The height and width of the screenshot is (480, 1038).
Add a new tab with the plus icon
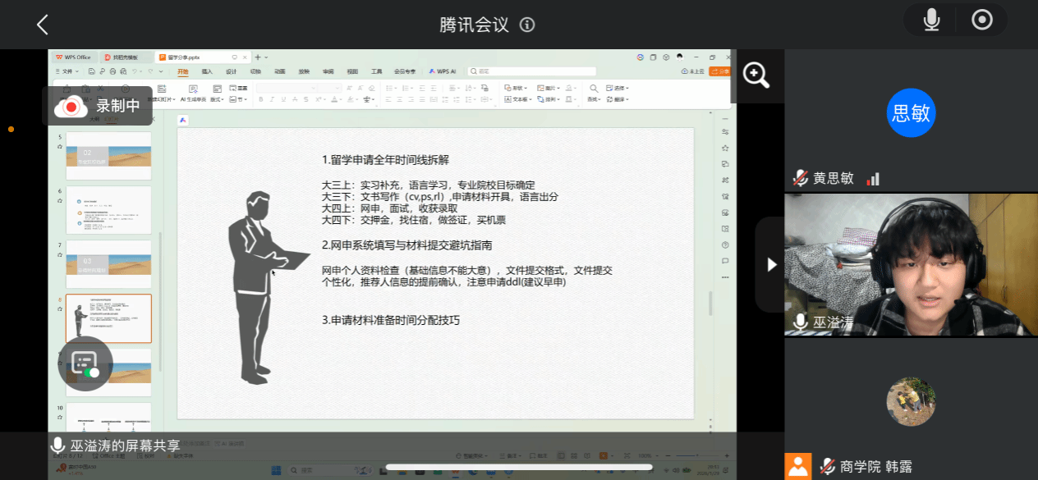pos(257,57)
